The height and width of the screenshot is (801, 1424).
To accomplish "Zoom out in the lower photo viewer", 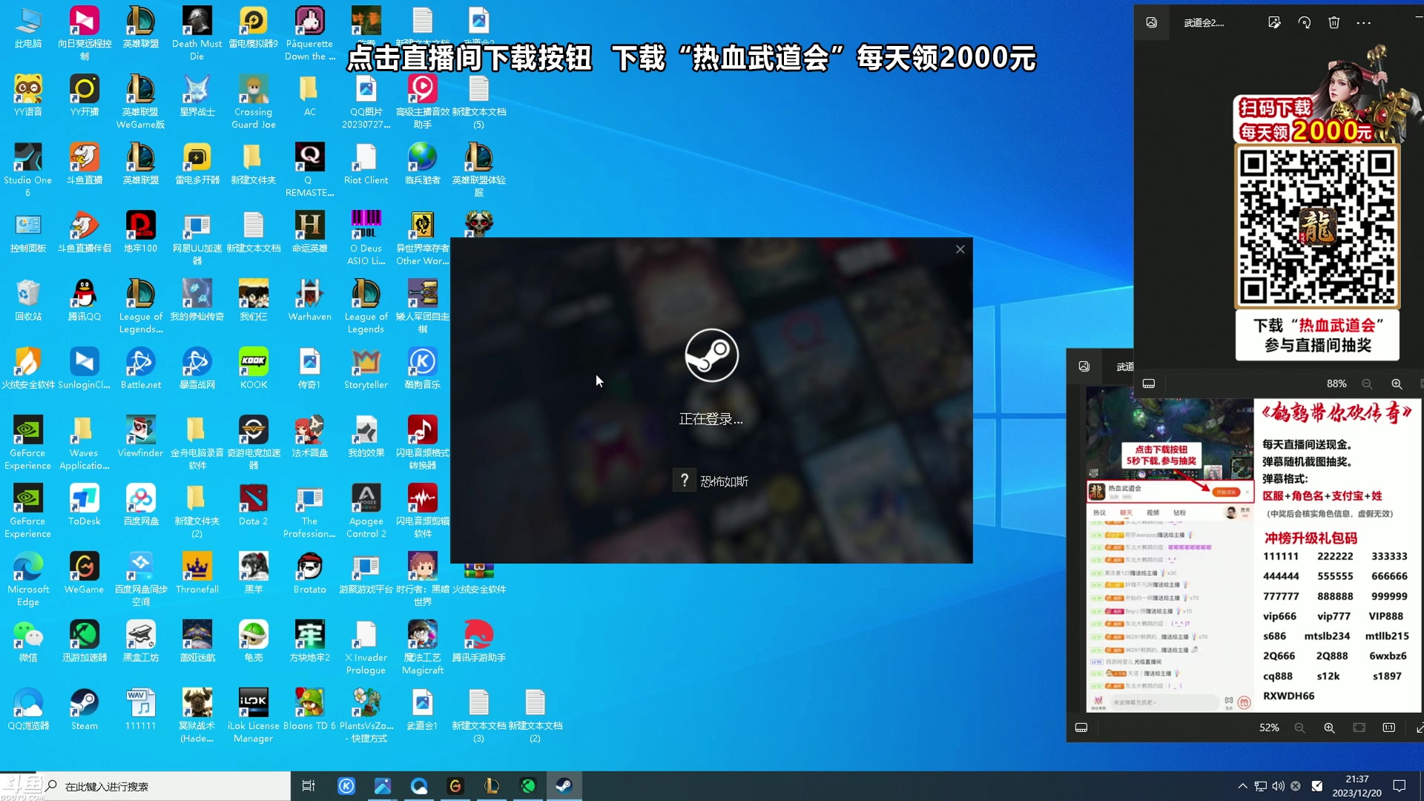I will tap(1300, 728).
